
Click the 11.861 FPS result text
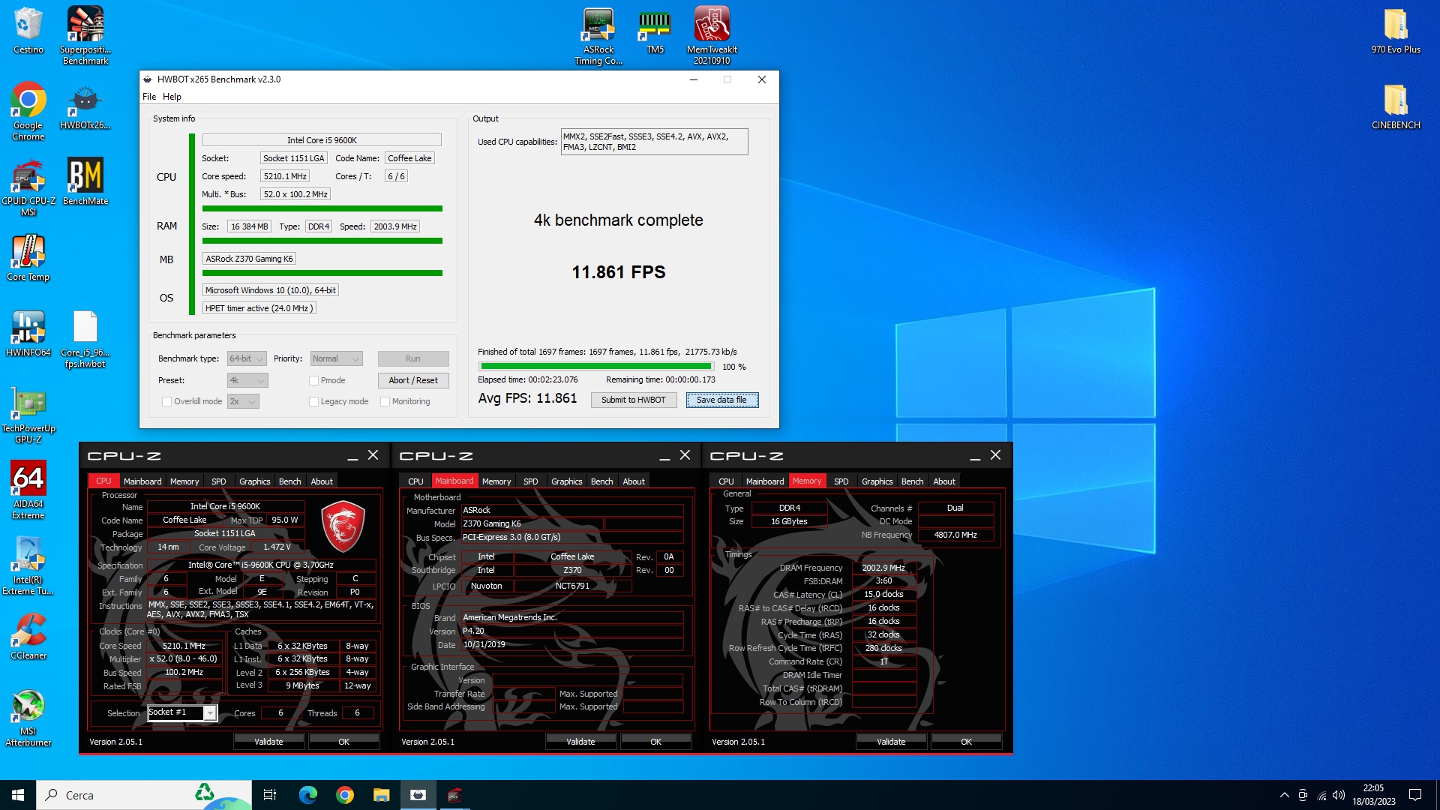[618, 271]
